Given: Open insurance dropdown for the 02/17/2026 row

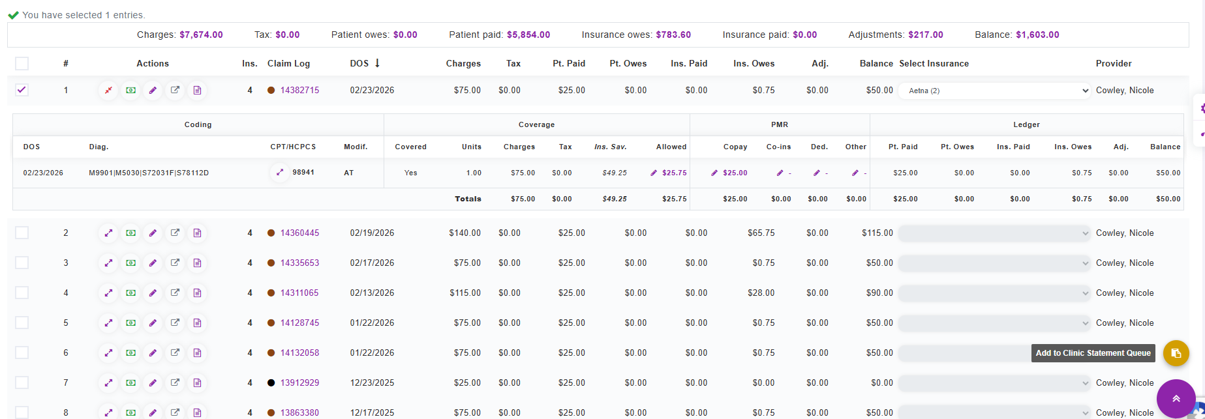Looking at the screenshot, I should (x=994, y=263).
